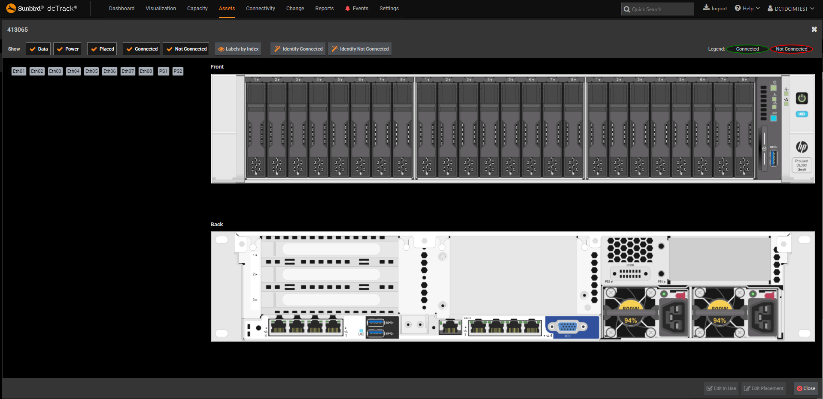Click left power supply AC socket
The width and height of the screenshot is (823, 399).
tap(674, 318)
